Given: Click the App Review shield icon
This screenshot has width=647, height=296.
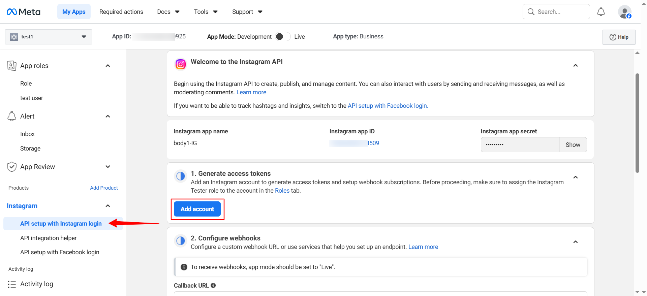Looking at the screenshot, I should pyautogui.click(x=12, y=167).
